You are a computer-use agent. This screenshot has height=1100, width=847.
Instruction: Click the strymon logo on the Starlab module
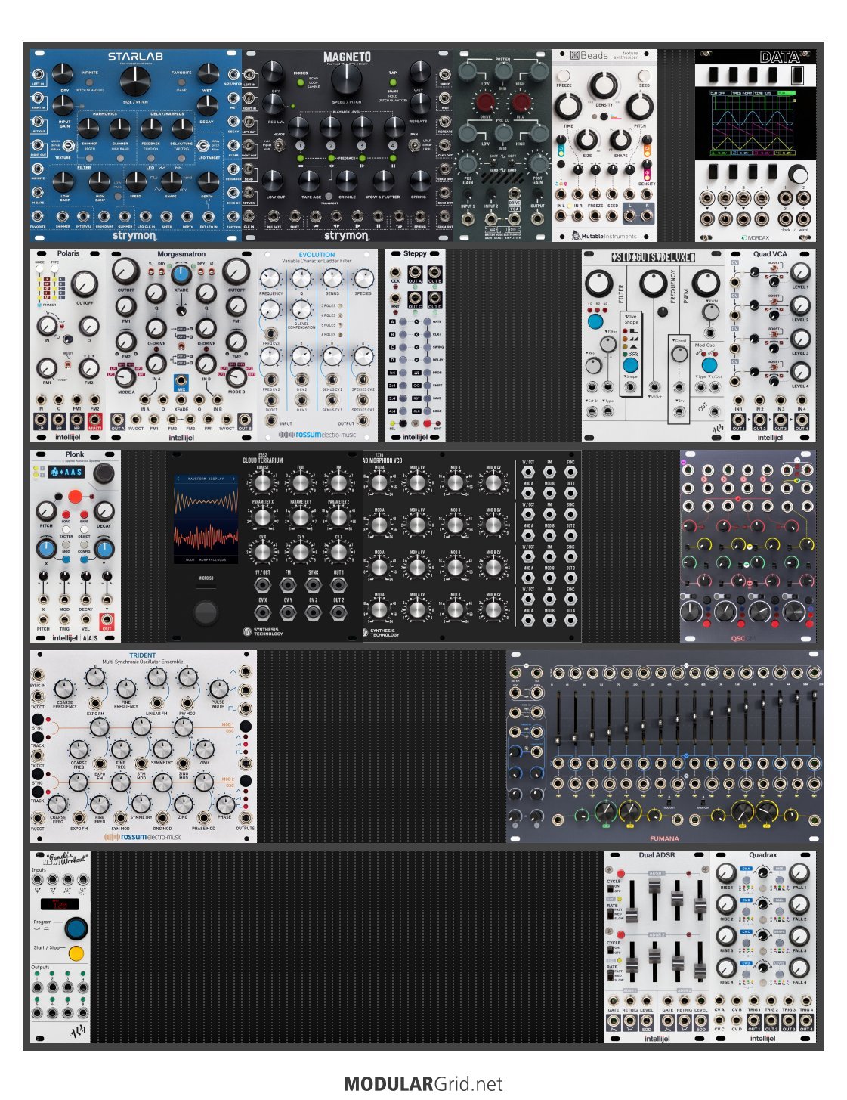click(135, 236)
